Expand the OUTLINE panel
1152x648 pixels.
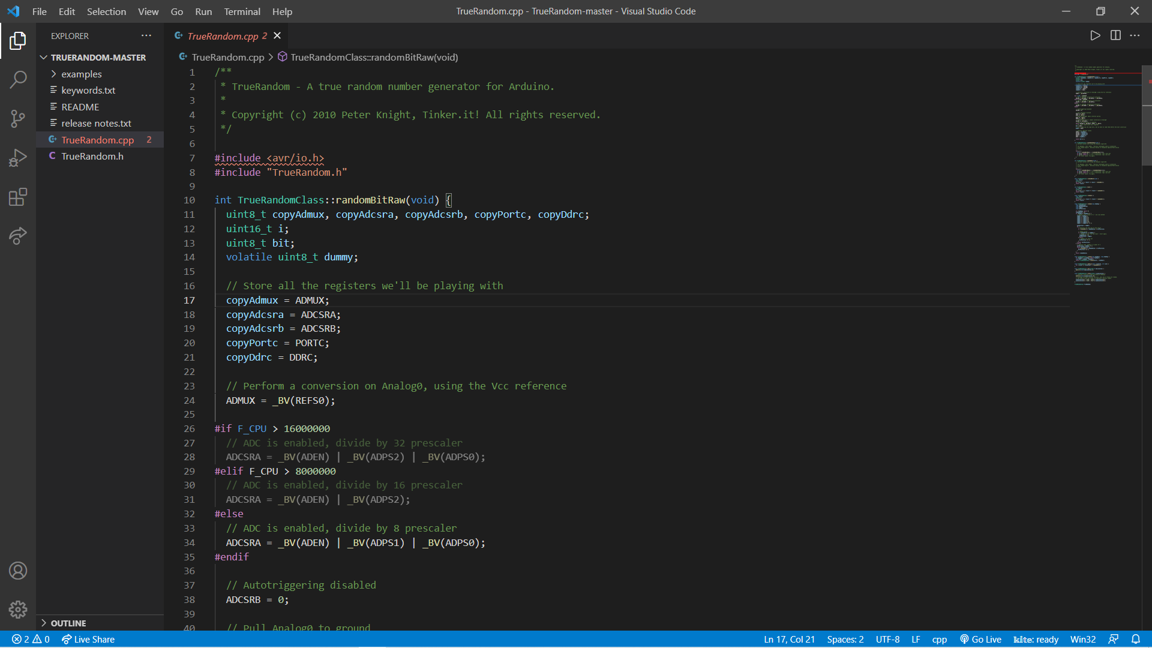(68, 623)
